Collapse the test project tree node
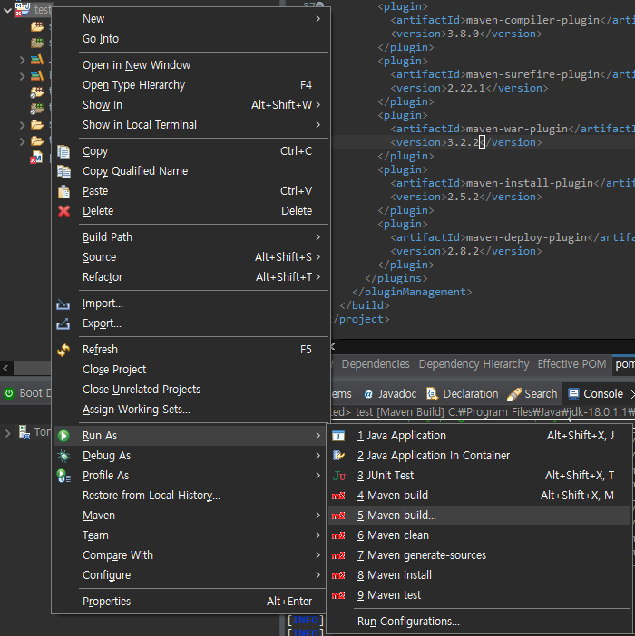635x636 pixels. tap(7, 11)
